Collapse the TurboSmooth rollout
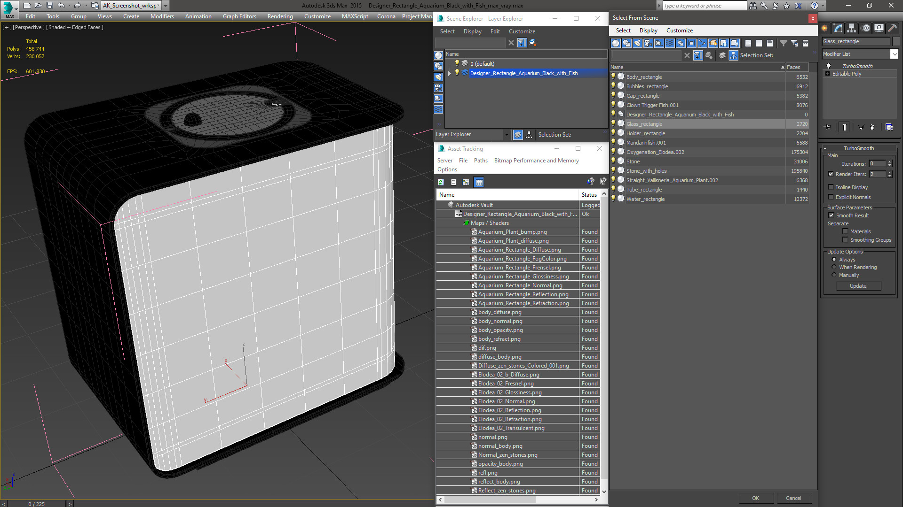 (x=825, y=148)
